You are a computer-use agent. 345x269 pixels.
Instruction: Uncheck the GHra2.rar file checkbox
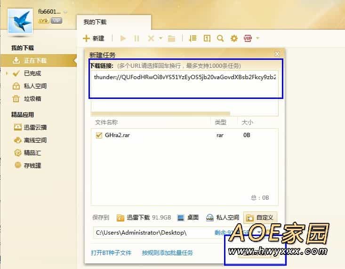coord(99,135)
